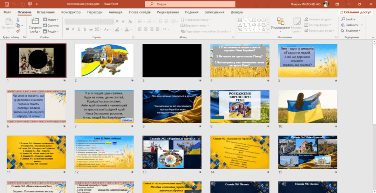The image size is (376, 193).
Task: Toggle bold formatting button Ж
Action: (x=67, y=29)
